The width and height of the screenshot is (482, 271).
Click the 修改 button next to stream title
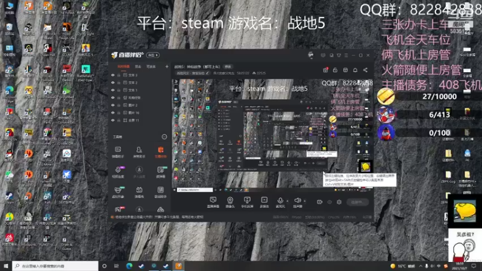coord(228,66)
